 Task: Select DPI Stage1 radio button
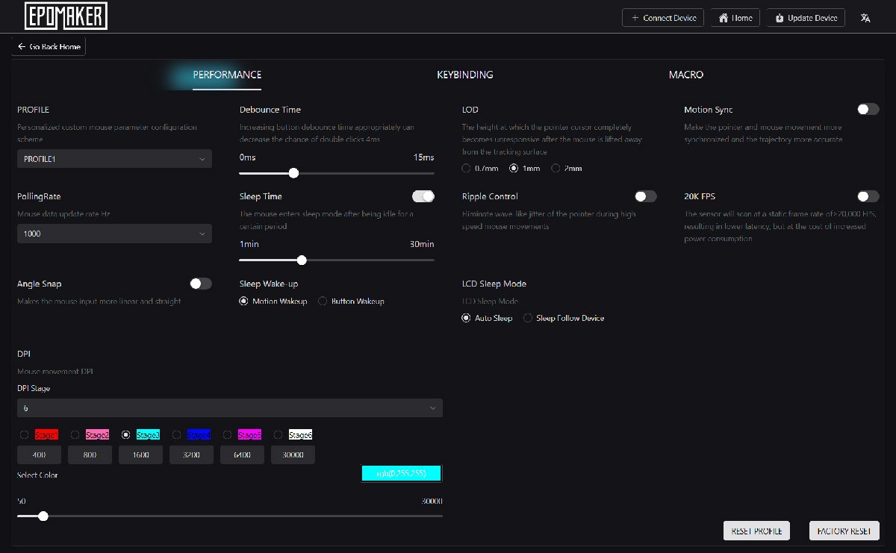click(24, 435)
